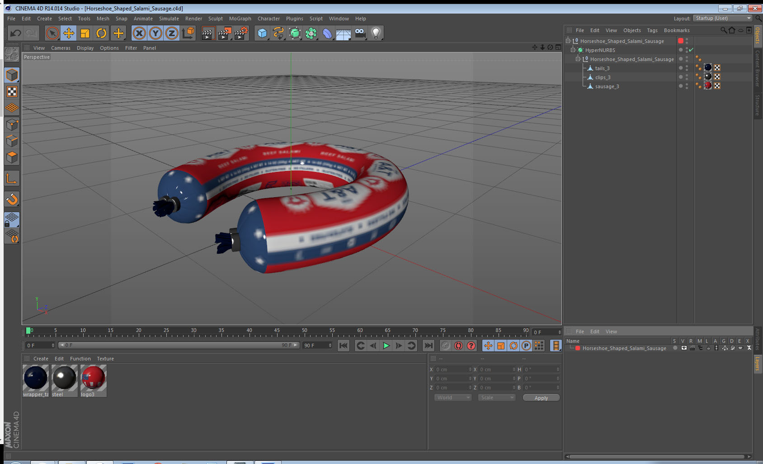Add floor environment object icon
763x464 pixels.
coord(344,33)
